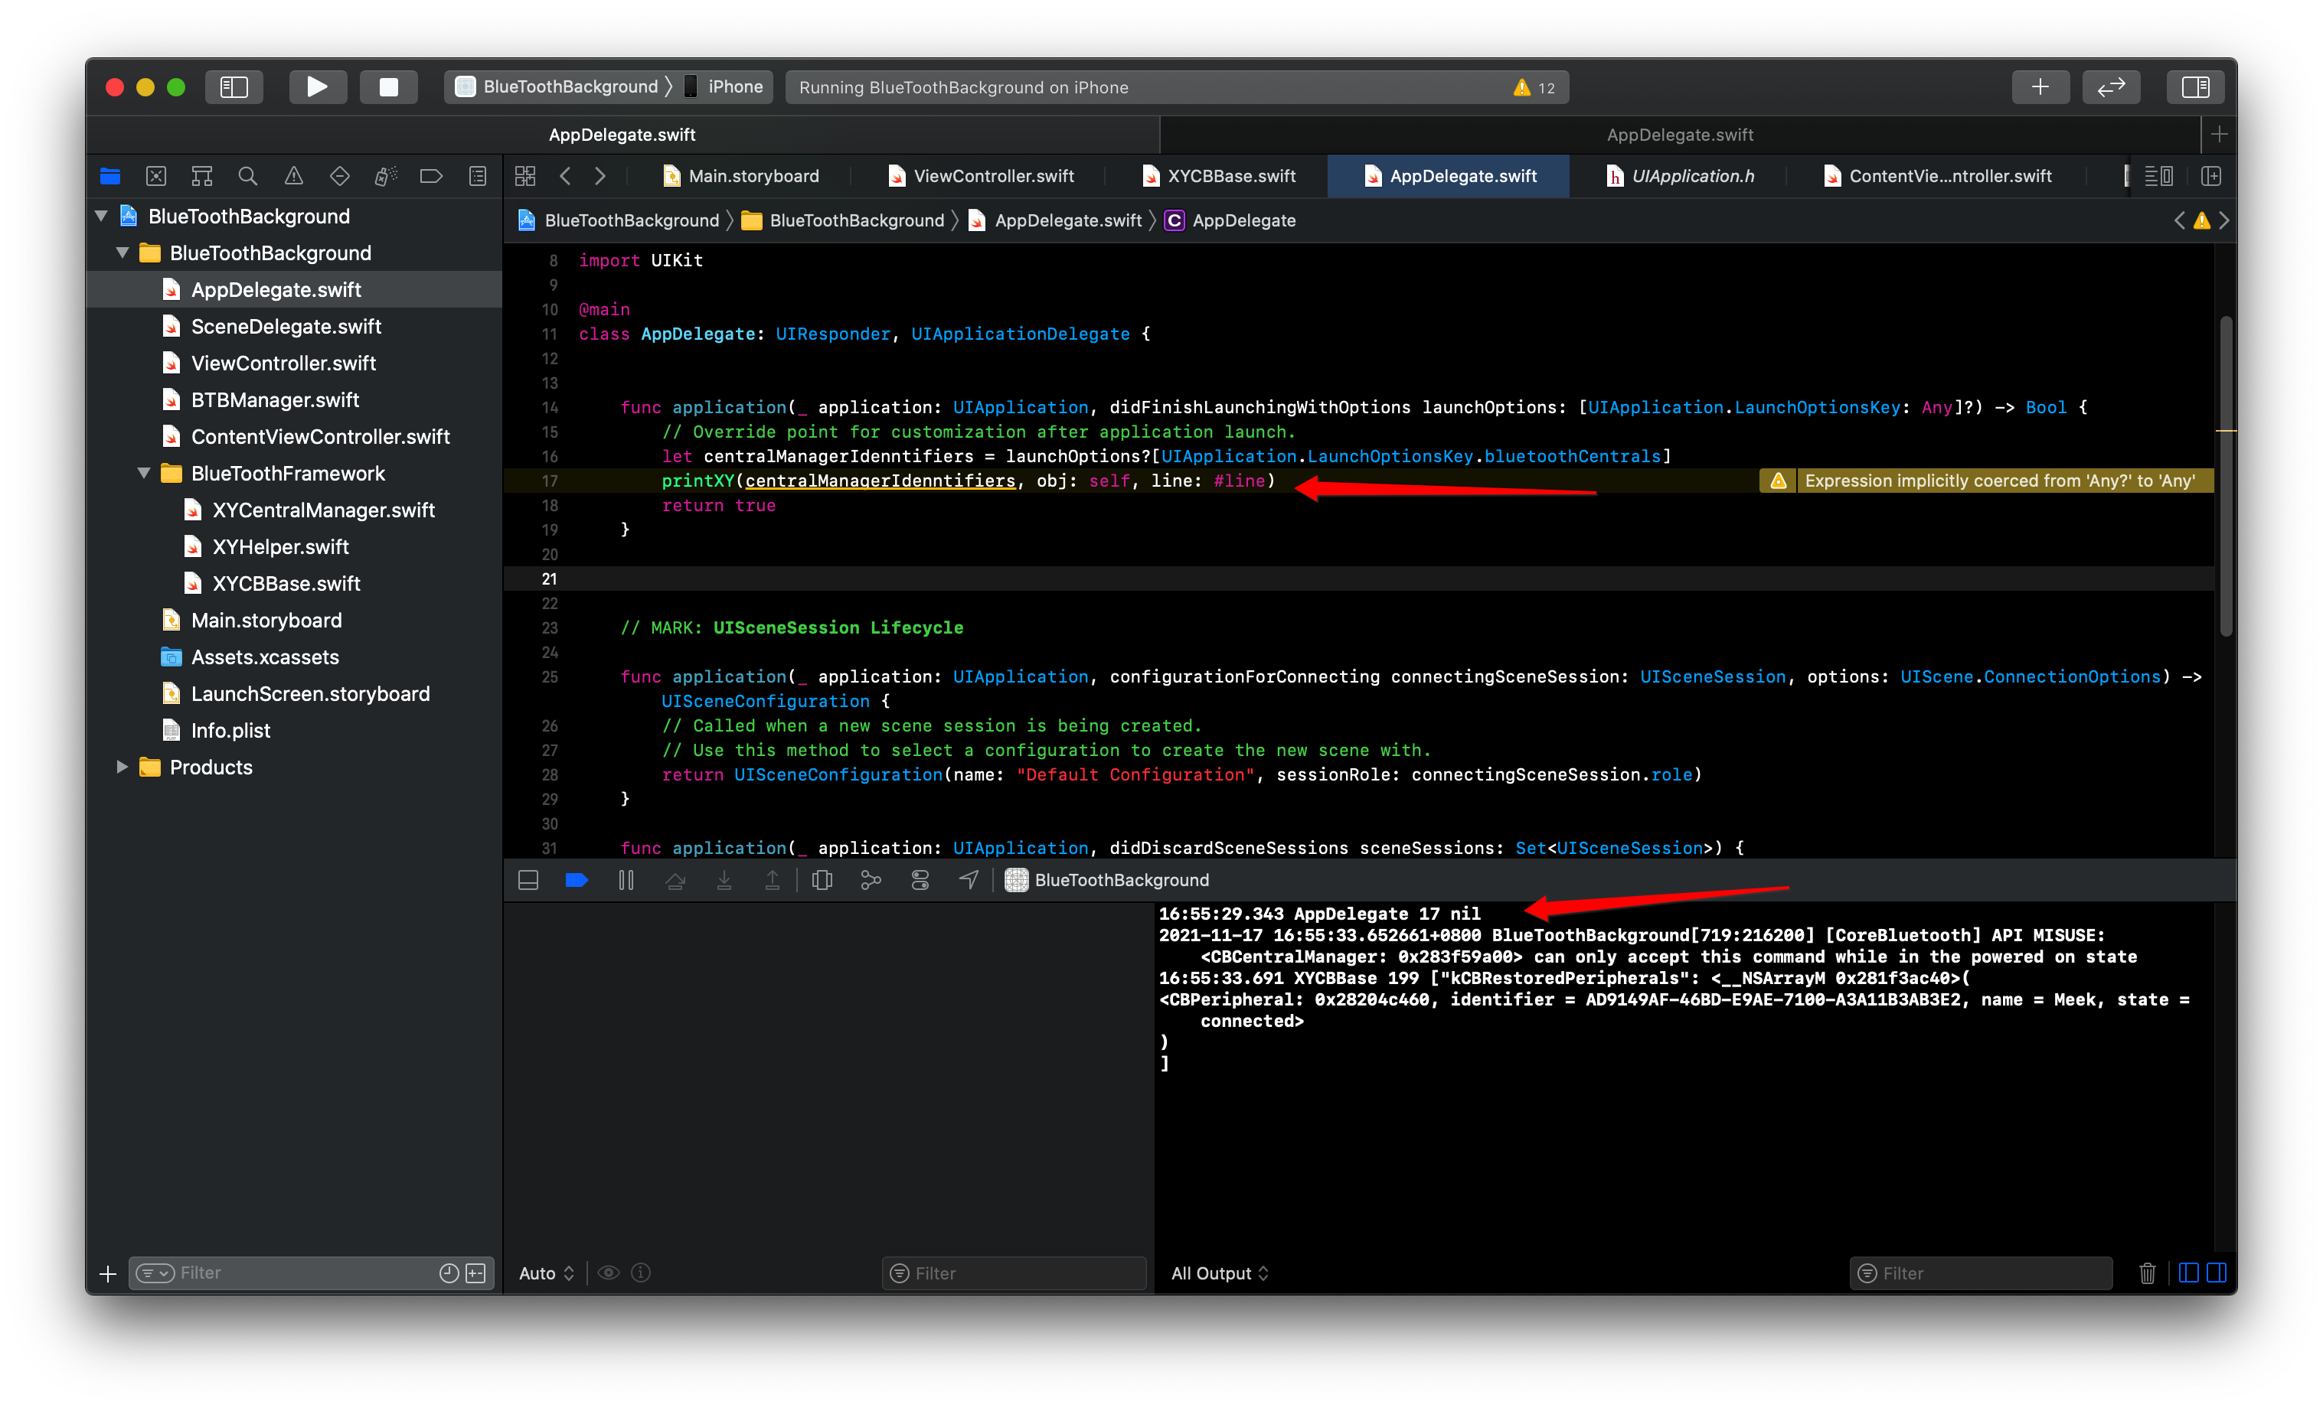Select BTBManager.swift in the navigator
The width and height of the screenshot is (2323, 1408).
pyautogui.click(x=274, y=399)
